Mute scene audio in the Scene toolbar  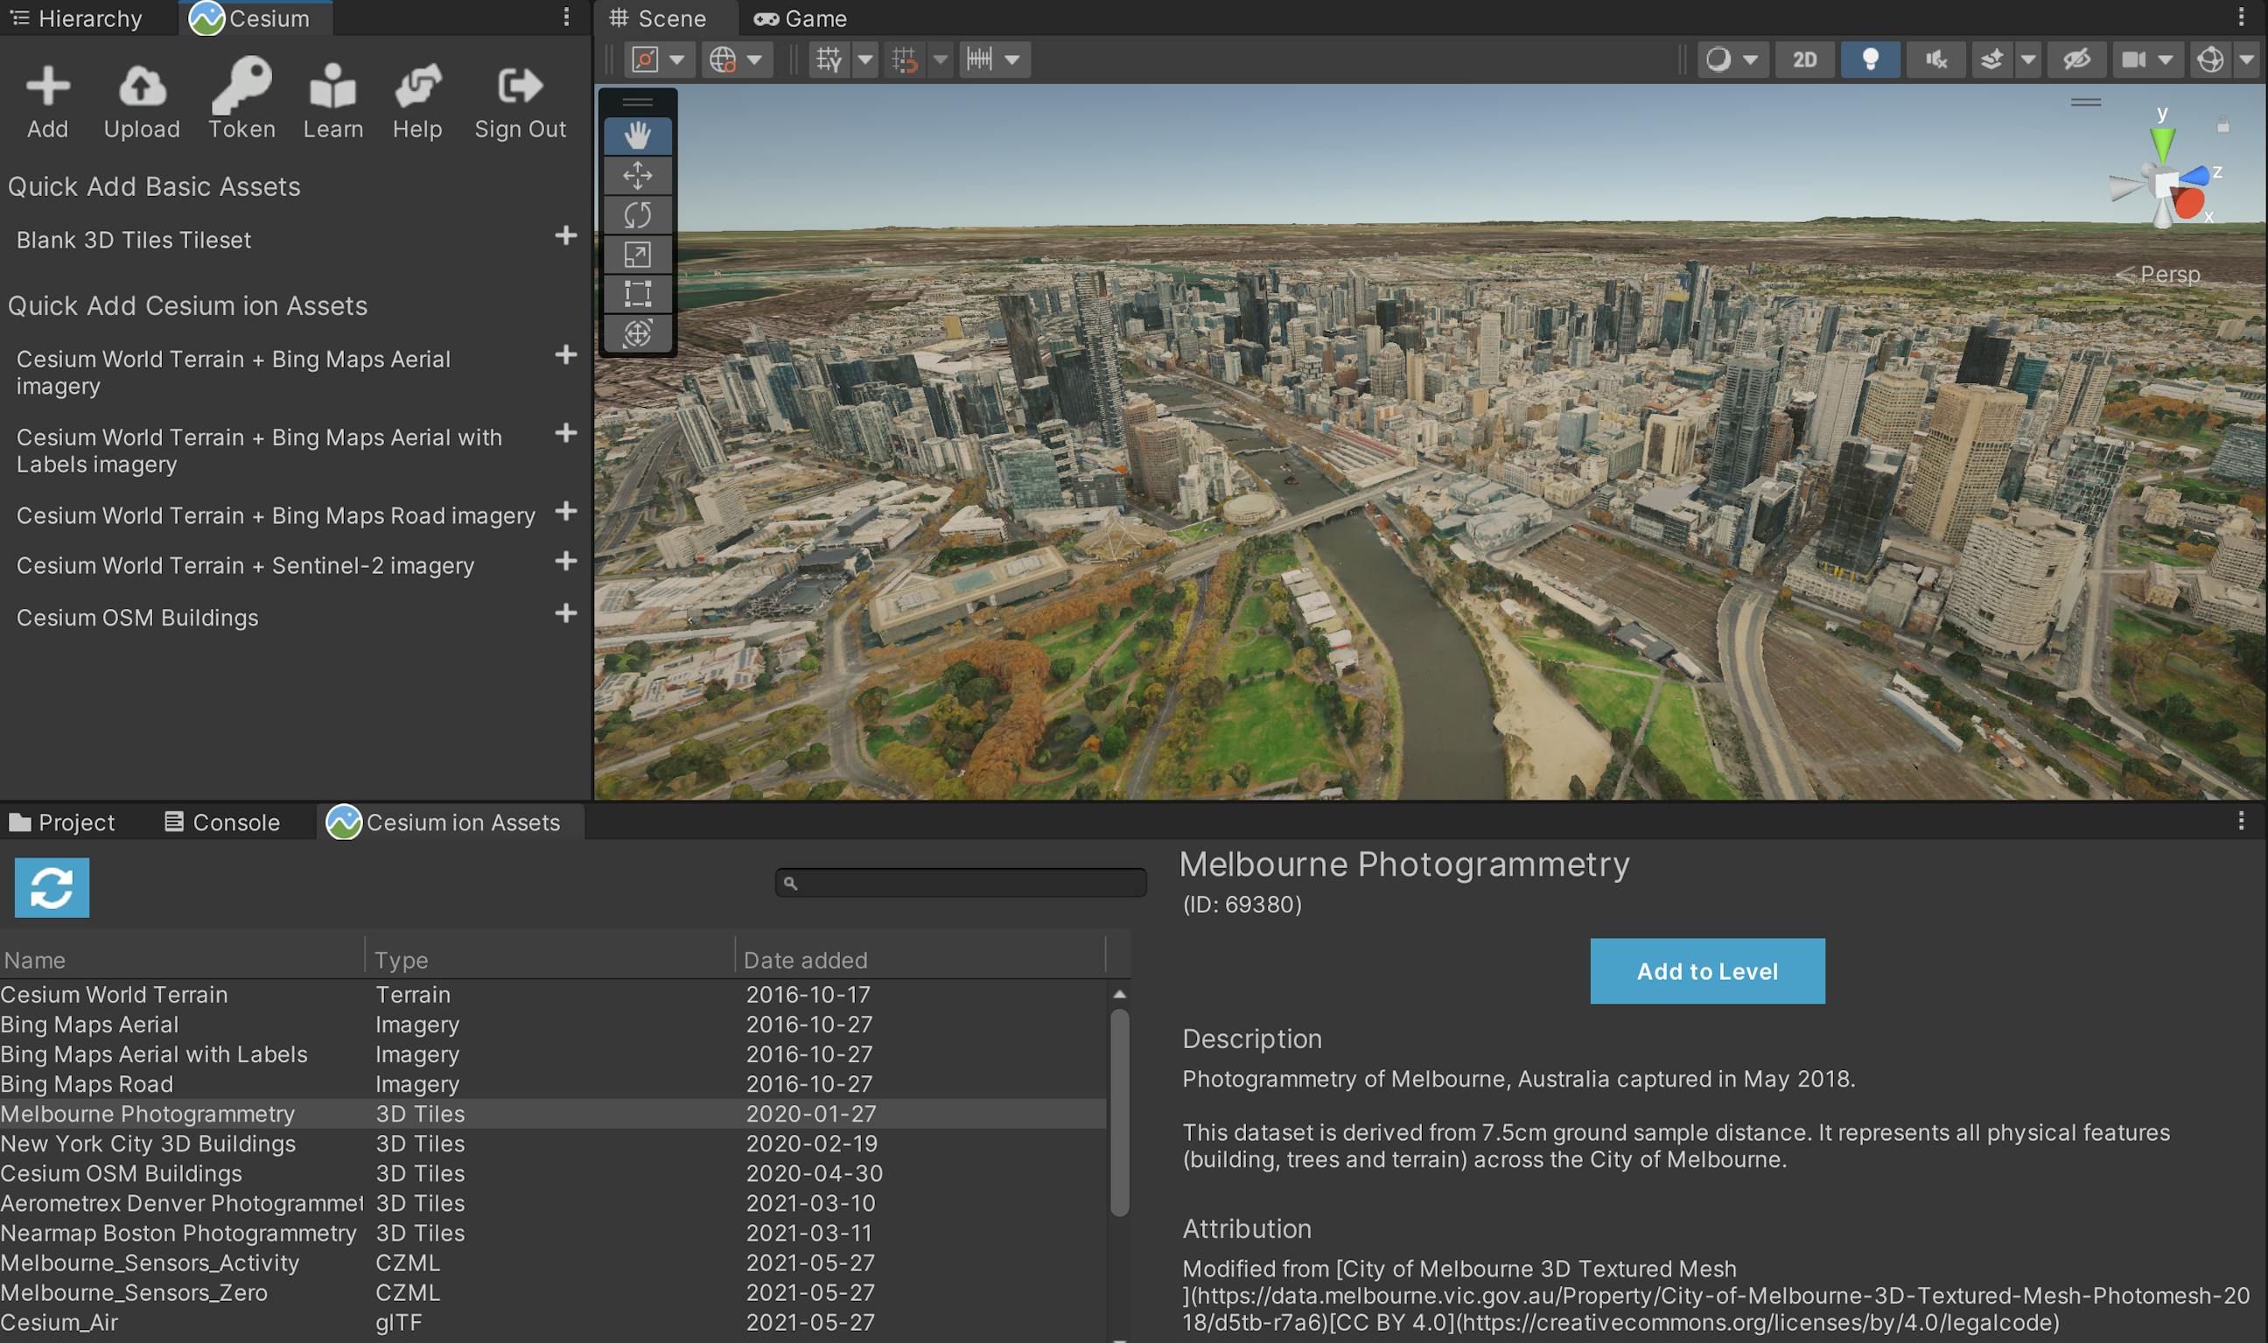pyautogui.click(x=1936, y=59)
